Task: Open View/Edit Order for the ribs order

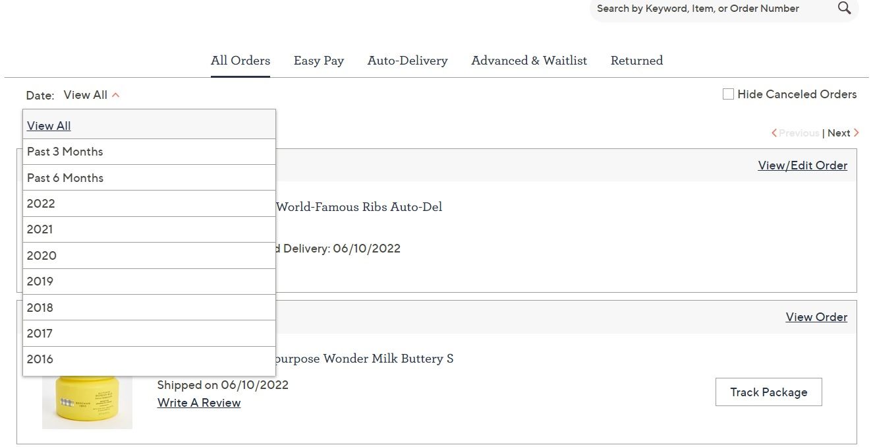Action: coord(803,165)
